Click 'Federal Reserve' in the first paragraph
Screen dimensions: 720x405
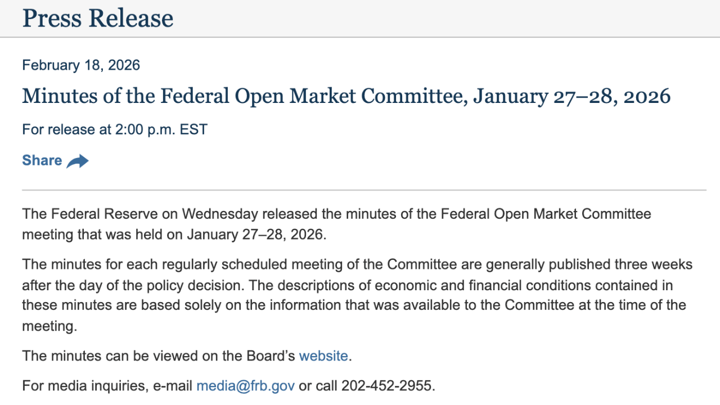point(93,214)
